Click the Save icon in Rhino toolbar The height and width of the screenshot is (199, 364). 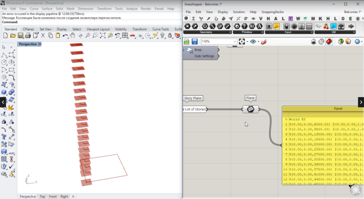20,36
